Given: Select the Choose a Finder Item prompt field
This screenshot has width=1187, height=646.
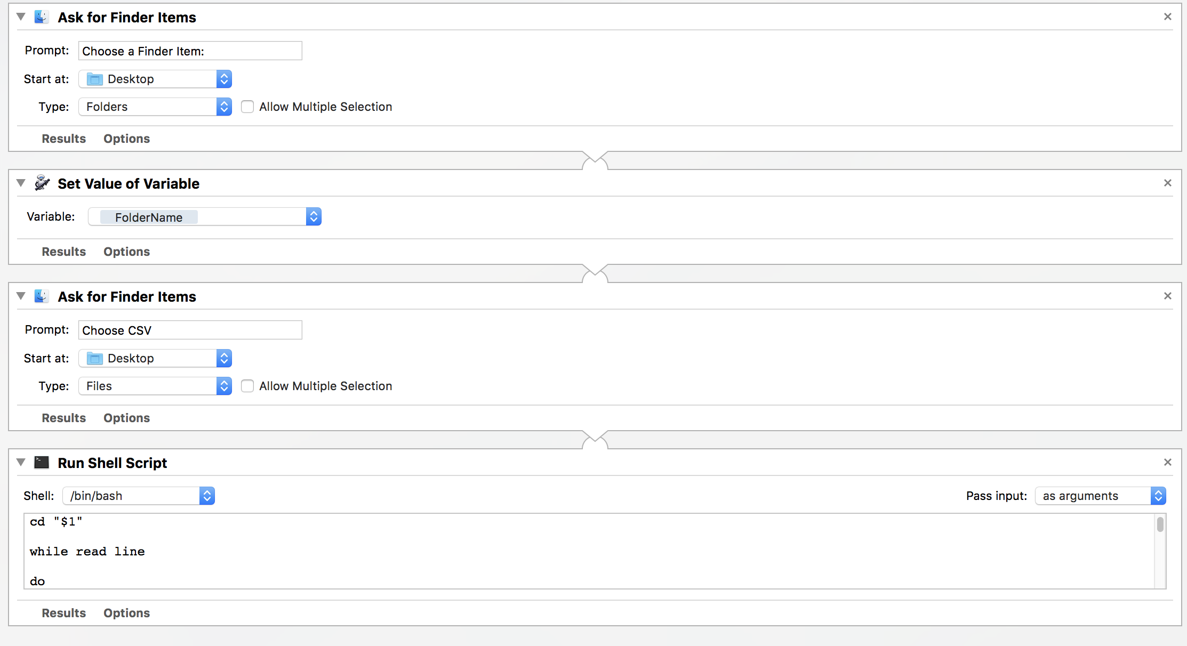Looking at the screenshot, I should pyautogui.click(x=190, y=51).
